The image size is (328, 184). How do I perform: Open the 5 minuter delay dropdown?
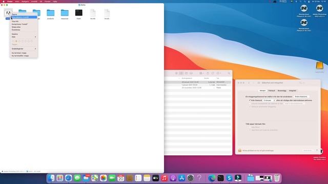(x=269, y=100)
